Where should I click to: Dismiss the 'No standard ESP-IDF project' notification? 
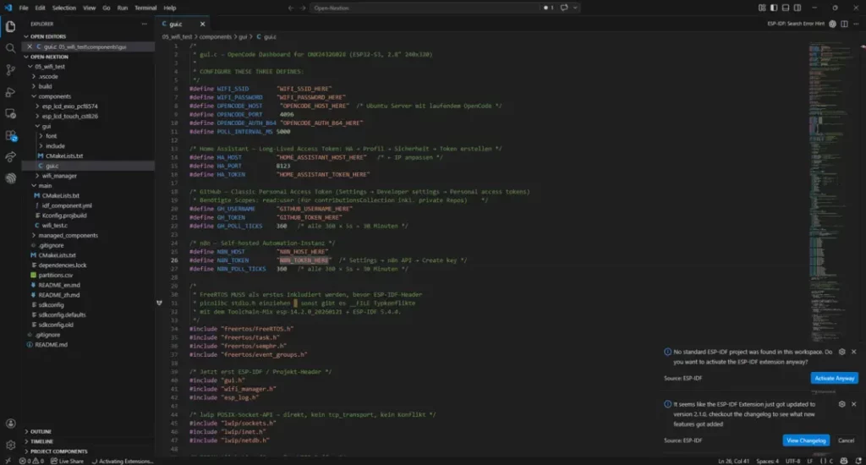tap(854, 352)
